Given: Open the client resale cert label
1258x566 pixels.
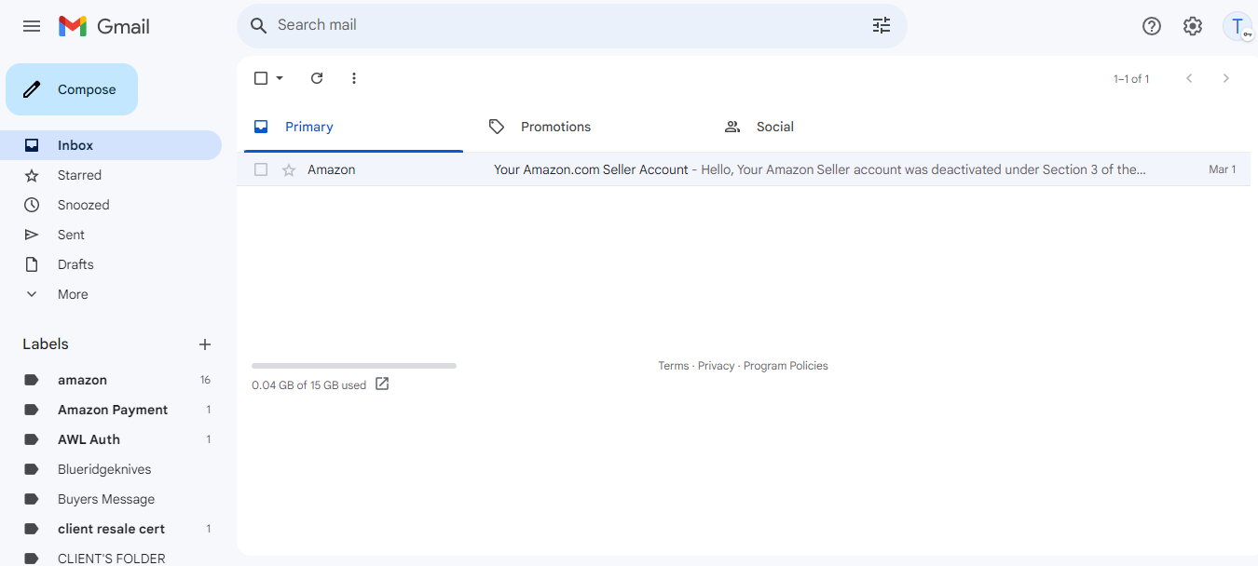Looking at the screenshot, I should click(112, 529).
